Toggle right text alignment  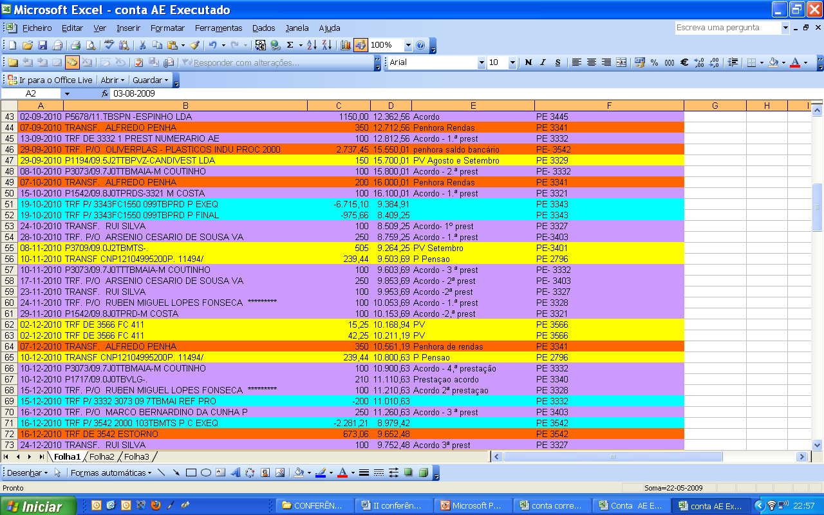point(606,62)
